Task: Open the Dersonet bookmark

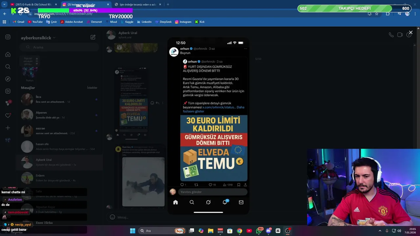Action: click(x=94, y=22)
